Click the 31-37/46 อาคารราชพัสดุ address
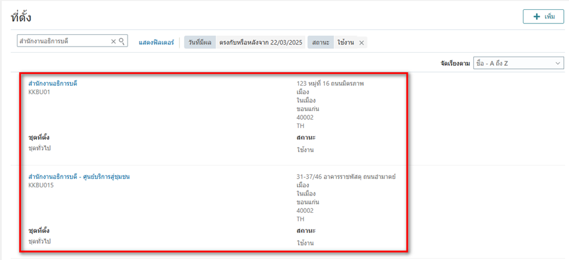The height and width of the screenshot is (260, 569). [346, 177]
